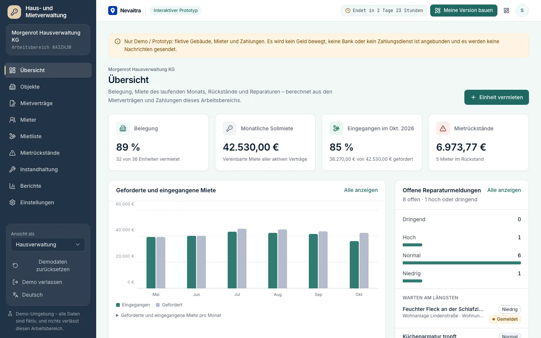Click the coins icon on Eingegangen card

336,128
